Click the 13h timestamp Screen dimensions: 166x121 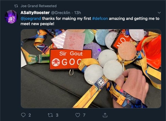pyautogui.click(x=78, y=13)
